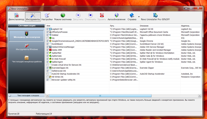This screenshot has height=119, width=207.
Task: Click the Logitech Vid webcam icon
Action: tap(50, 29)
